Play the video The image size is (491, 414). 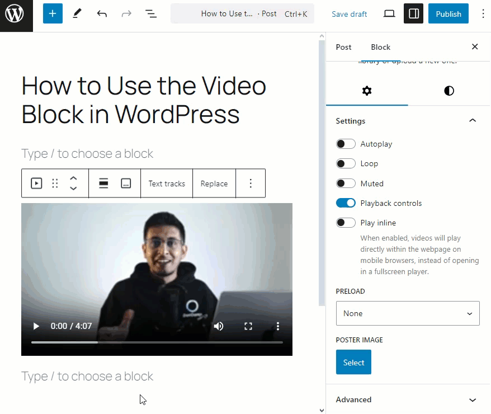click(x=36, y=326)
